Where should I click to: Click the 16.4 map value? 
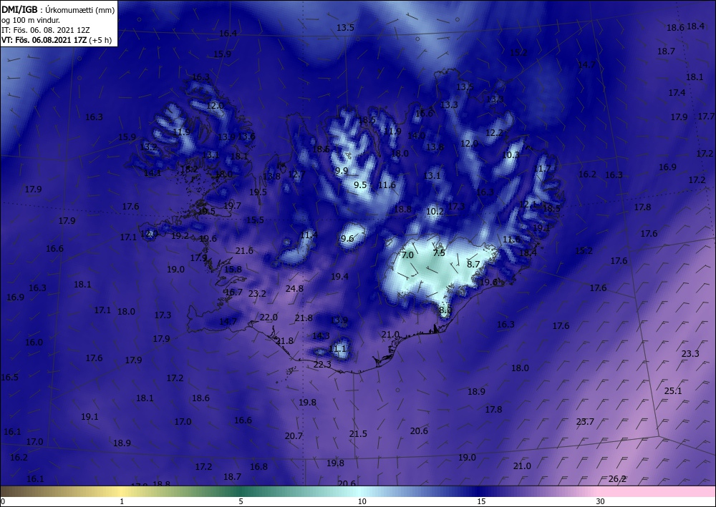(x=228, y=34)
